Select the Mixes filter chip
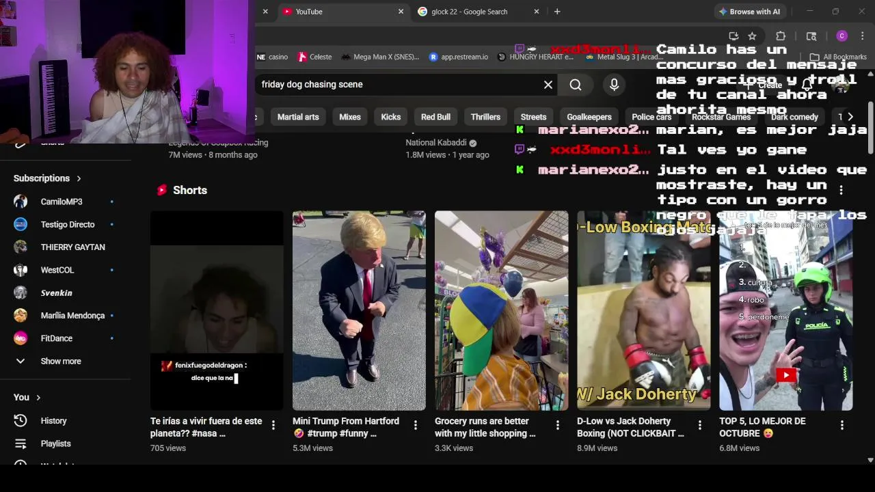Image resolution: width=875 pixels, height=492 pixels. 350,117
